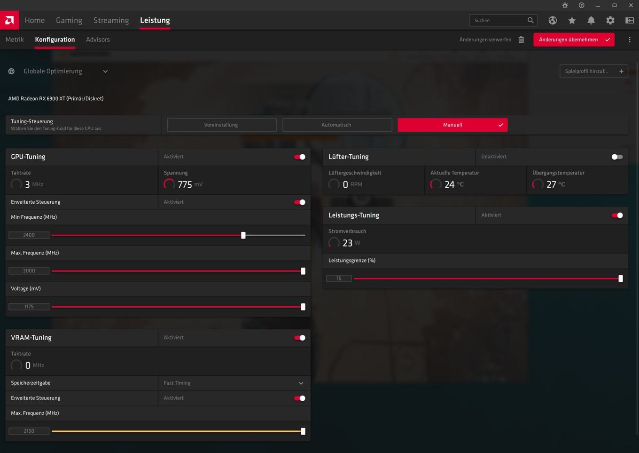Select the Leistung tab
Screen dimensions: 639x453
pyautogui.click(x=155, y=20)
